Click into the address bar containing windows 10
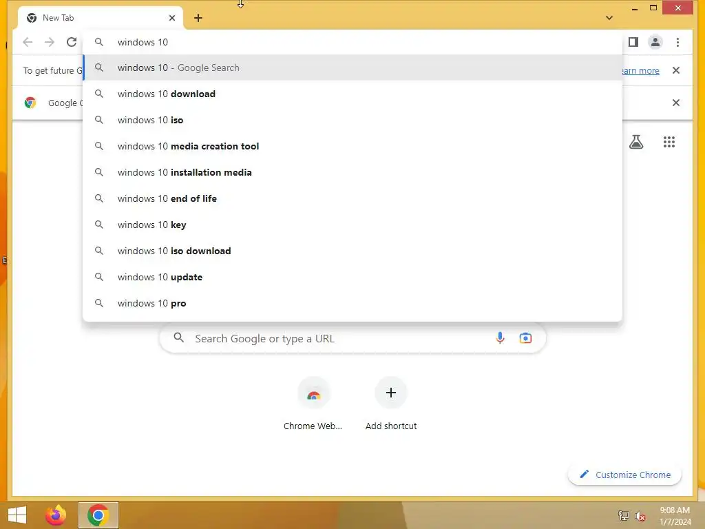Viewport: 705px width, 529px height. (352, 42)
